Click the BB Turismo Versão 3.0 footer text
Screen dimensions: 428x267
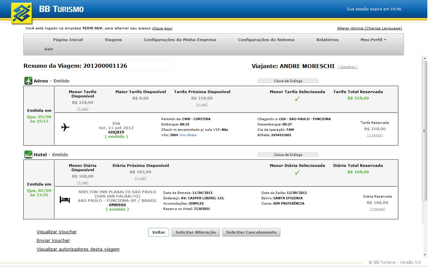click(395, 262)
